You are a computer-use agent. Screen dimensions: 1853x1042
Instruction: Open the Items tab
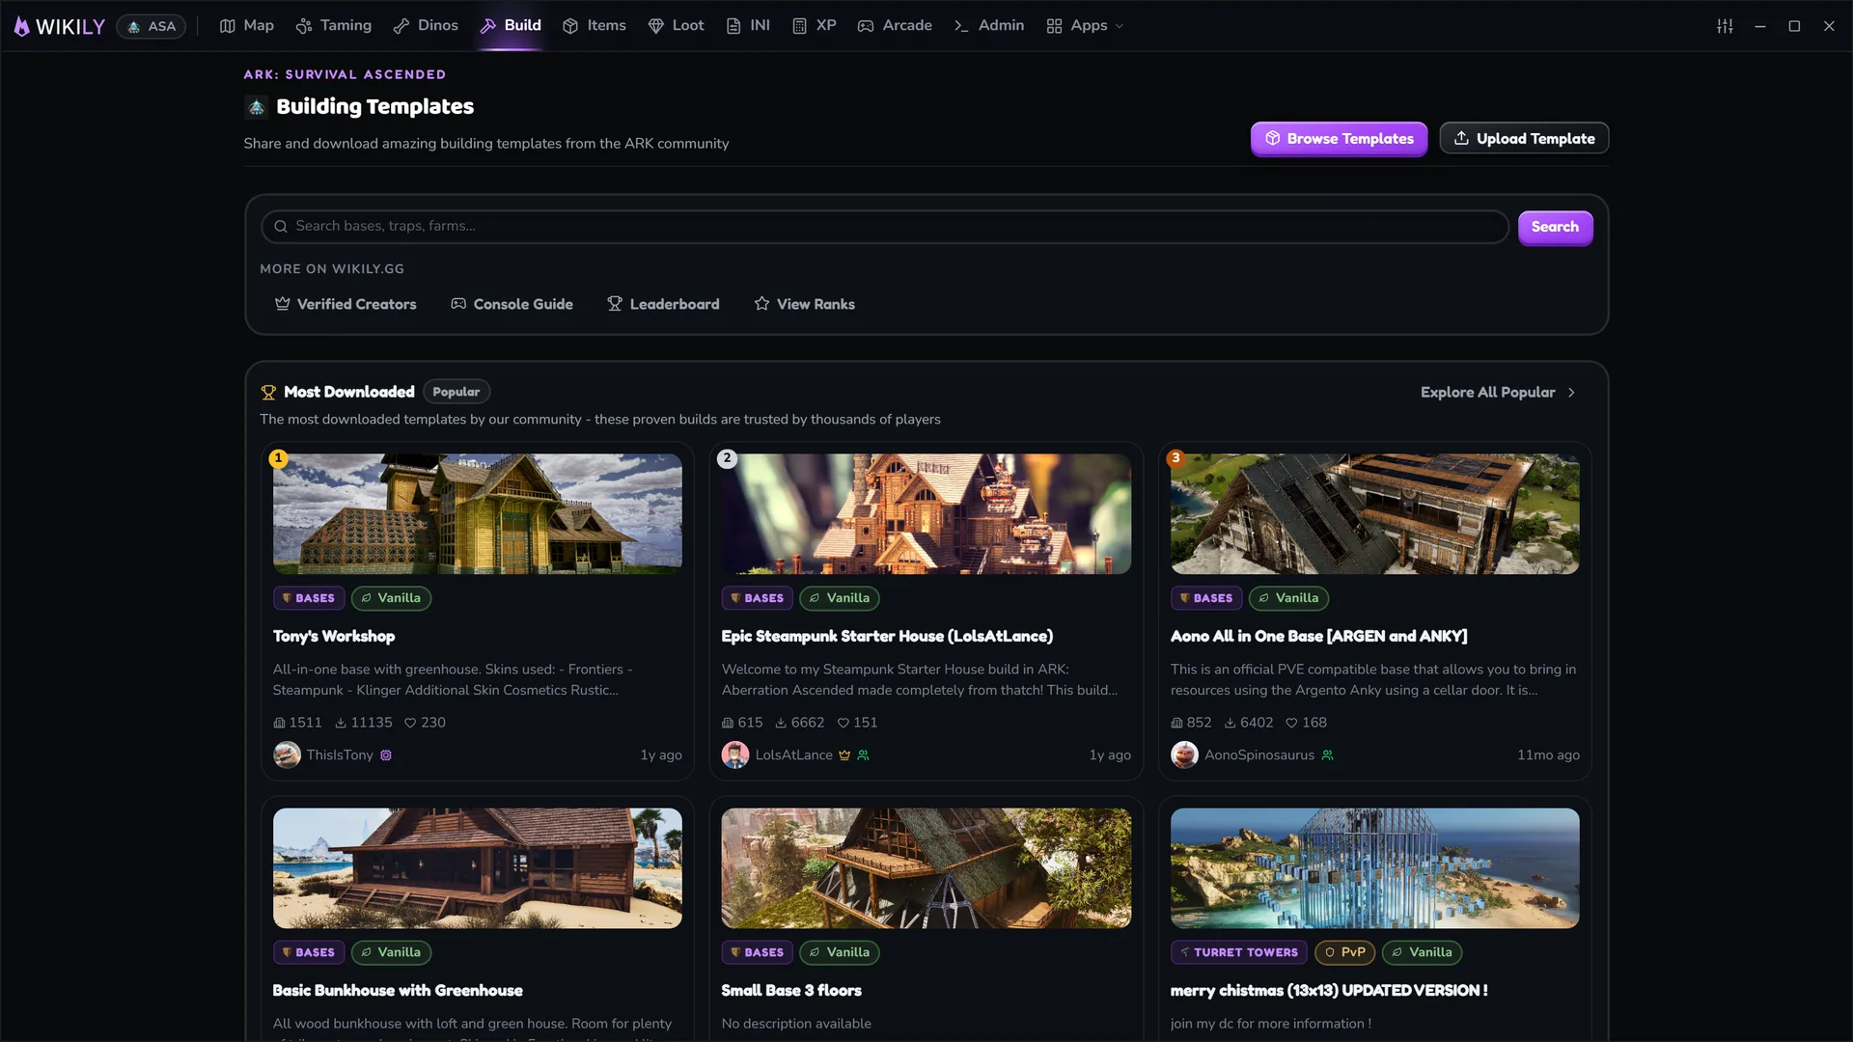click(x=595, y=25)
